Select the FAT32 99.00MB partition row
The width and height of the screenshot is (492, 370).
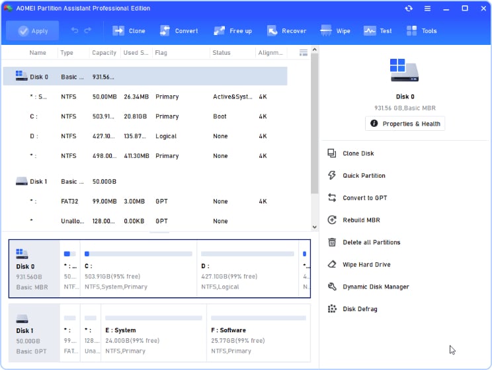pyautogui.click(x=145, y=202)
